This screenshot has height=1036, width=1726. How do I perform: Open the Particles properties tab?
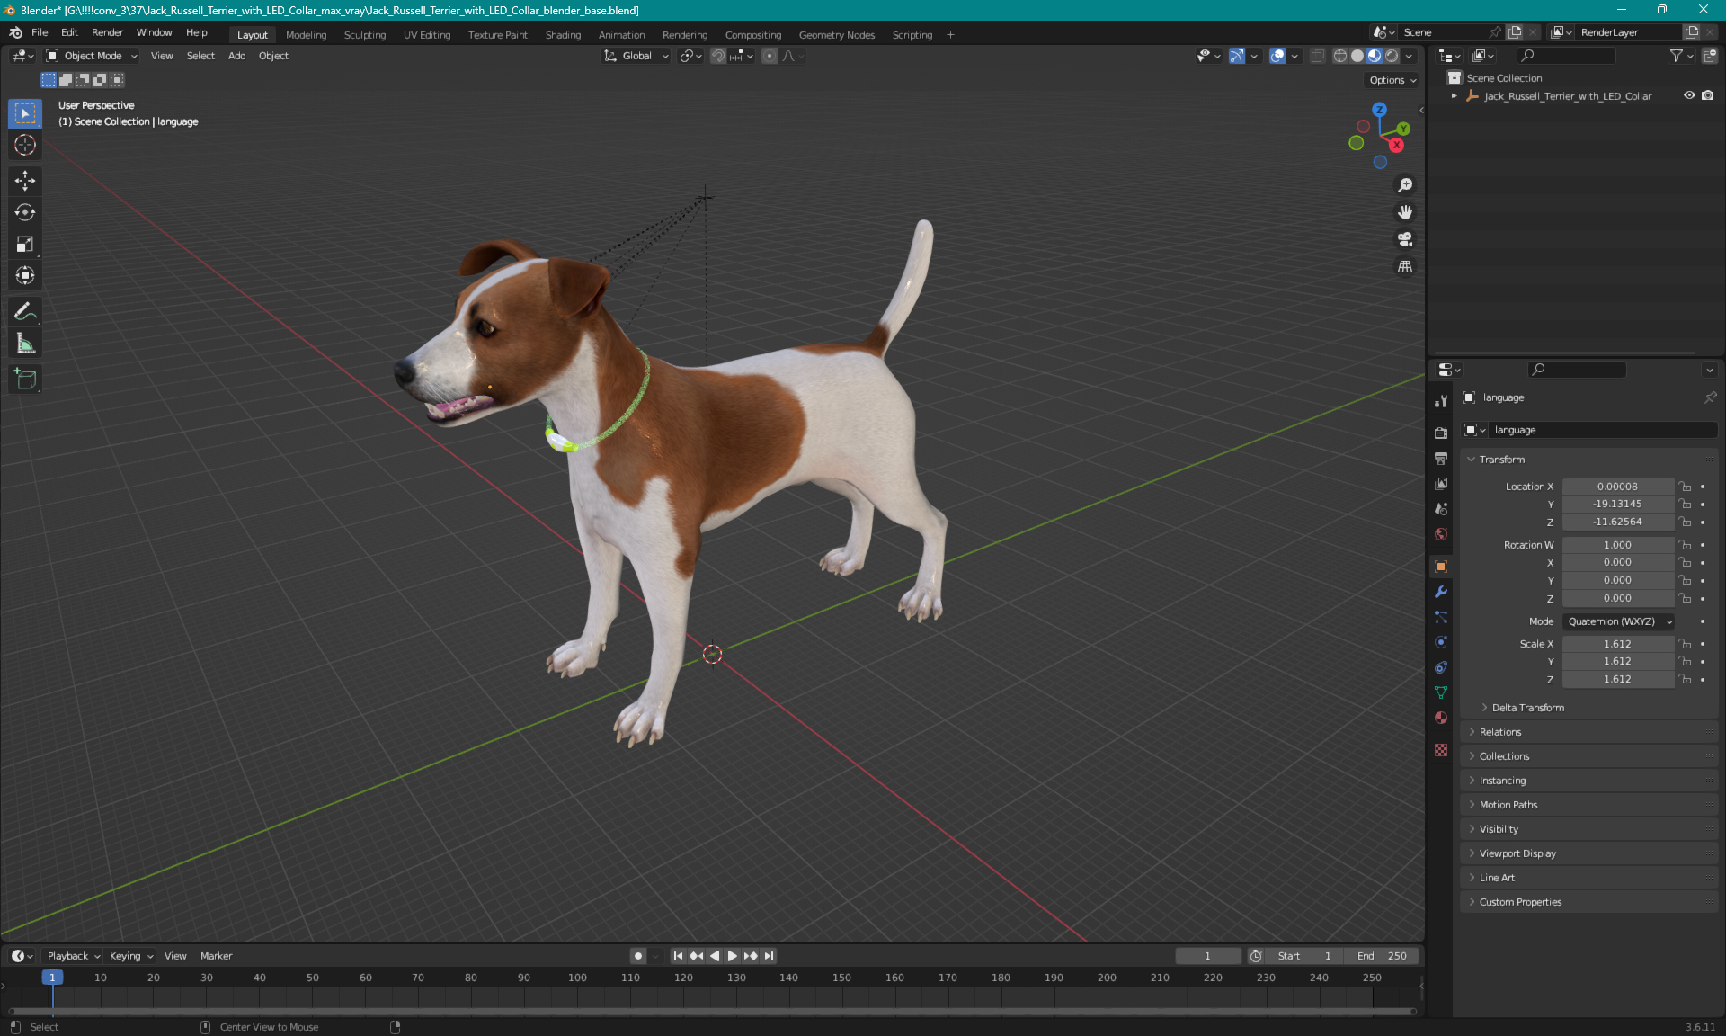(1441, 617)
